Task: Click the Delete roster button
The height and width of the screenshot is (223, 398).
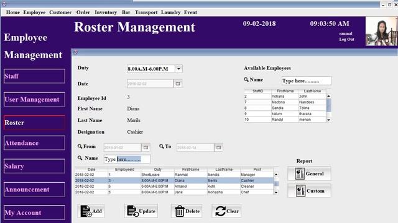Action: (x=187, y=211)
